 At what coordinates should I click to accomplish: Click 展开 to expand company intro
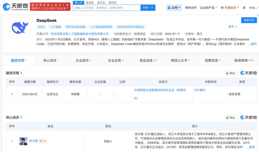(254, 44)
